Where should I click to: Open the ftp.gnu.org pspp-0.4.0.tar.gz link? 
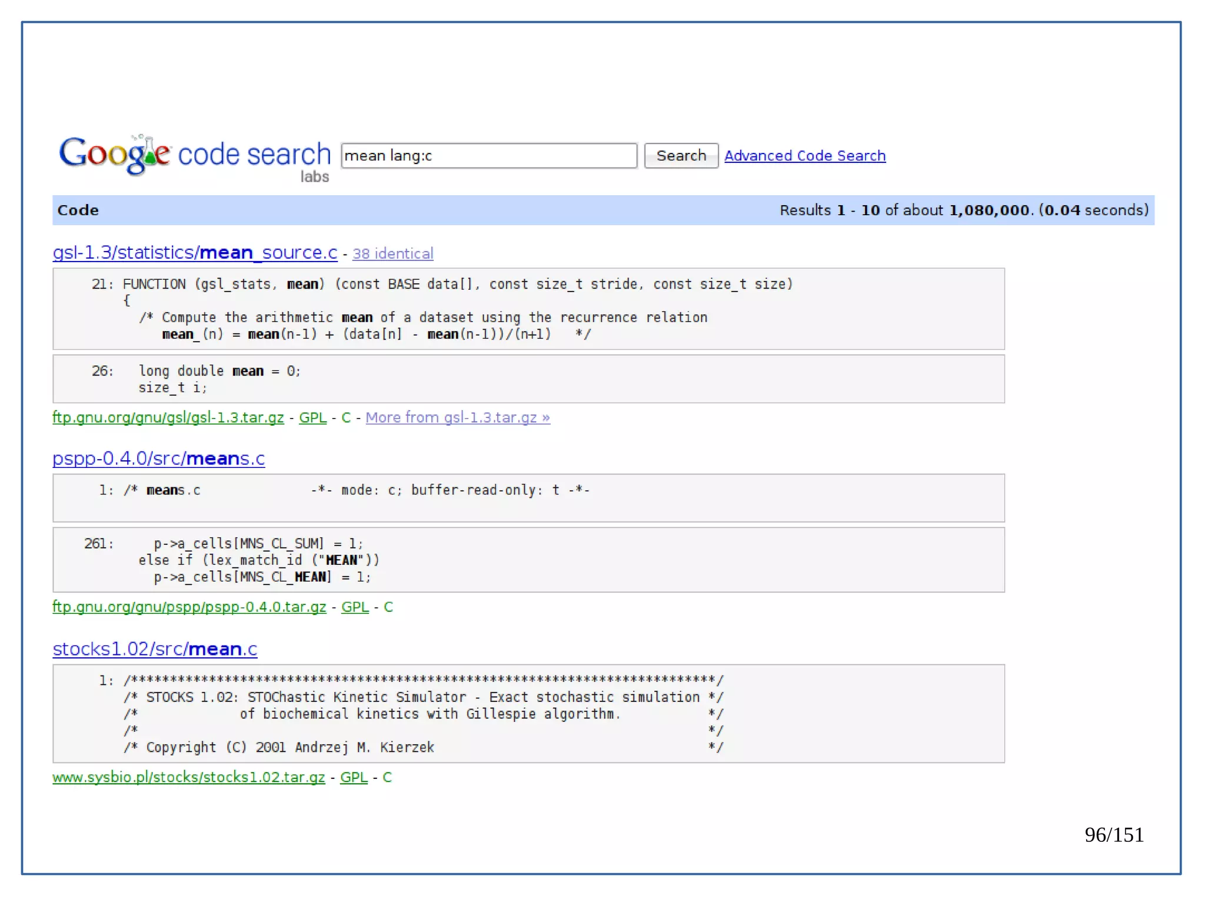189,607
